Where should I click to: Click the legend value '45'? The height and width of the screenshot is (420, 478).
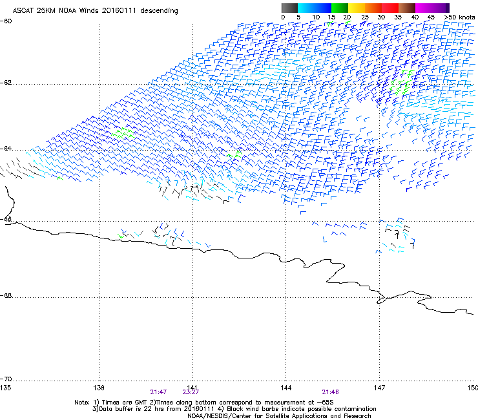pyautogui.click(x=431, y=17)
